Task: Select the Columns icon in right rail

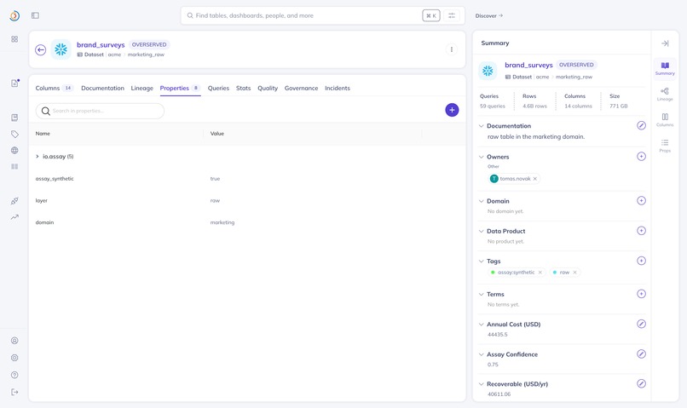Action: (x=665, y=119)
